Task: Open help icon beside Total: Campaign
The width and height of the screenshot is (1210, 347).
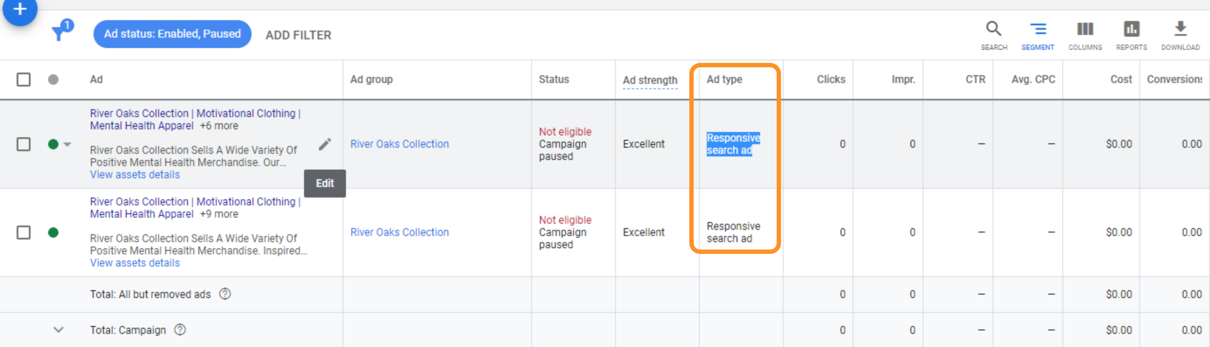Action: [180, 330]
